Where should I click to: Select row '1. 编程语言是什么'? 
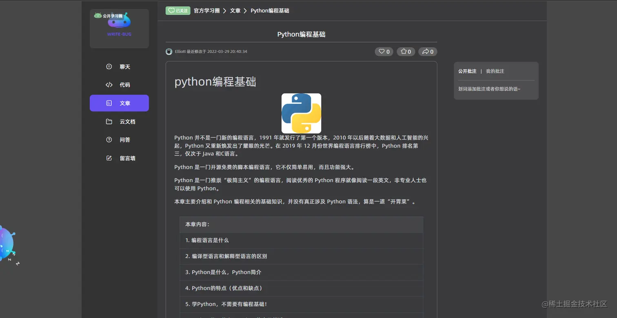301,240
